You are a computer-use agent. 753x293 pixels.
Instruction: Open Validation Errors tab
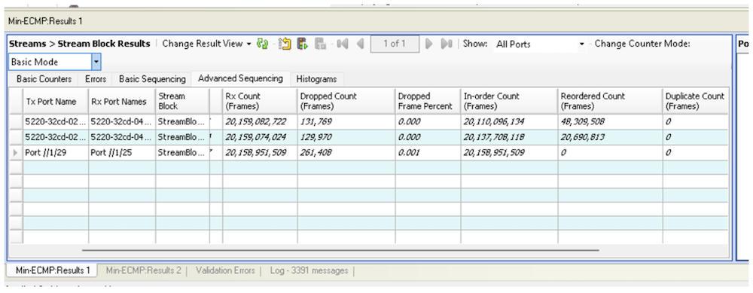click(225, 270)
